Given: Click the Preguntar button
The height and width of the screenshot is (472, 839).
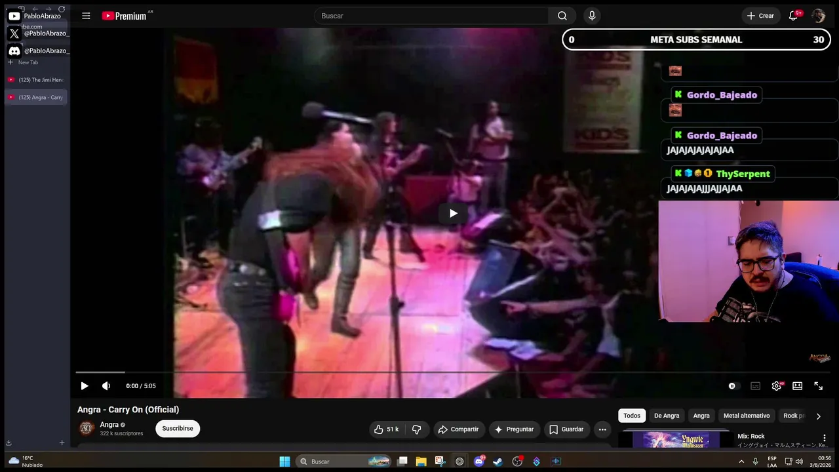Looking at the screenshot, I should click(x=515, y=429).
